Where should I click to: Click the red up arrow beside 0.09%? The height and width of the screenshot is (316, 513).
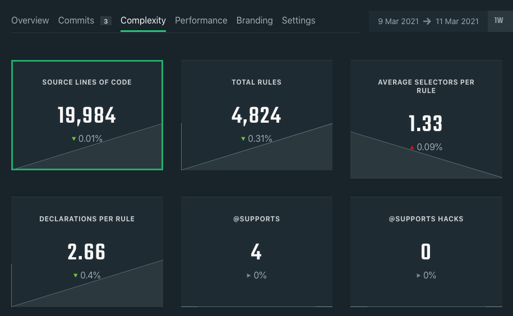[x=412, y=148]
